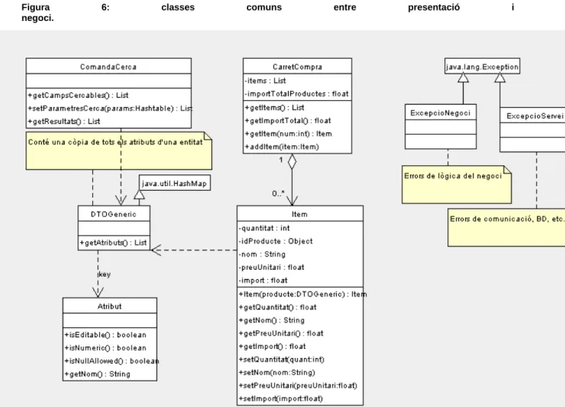Select the 'Errors de comunicació, BD, etc.' note
Screen dimensions: 565x407
click(506, 227)
